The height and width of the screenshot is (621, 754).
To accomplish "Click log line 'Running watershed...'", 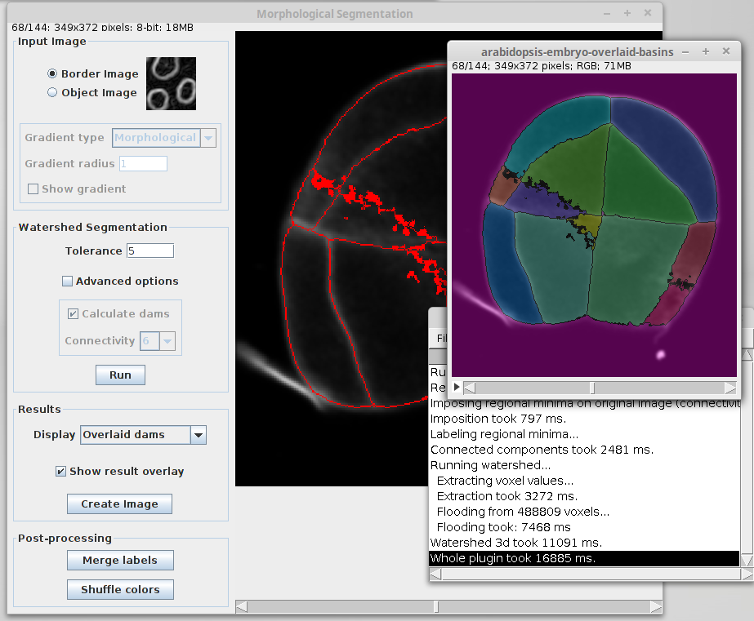I will coord(490,465).
